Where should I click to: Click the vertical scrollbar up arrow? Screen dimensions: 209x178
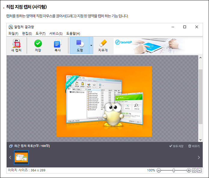point(200,58)
